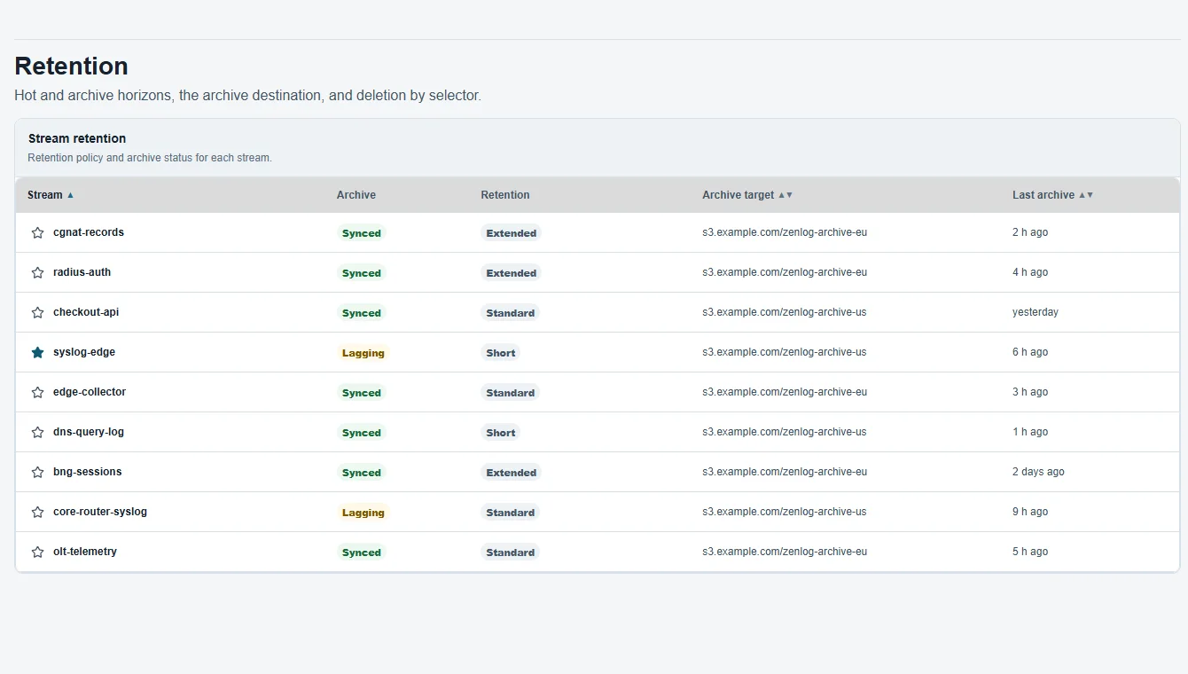Click the Retention column header
Viewport: 1188px width, 674px height.
point(505,195)
